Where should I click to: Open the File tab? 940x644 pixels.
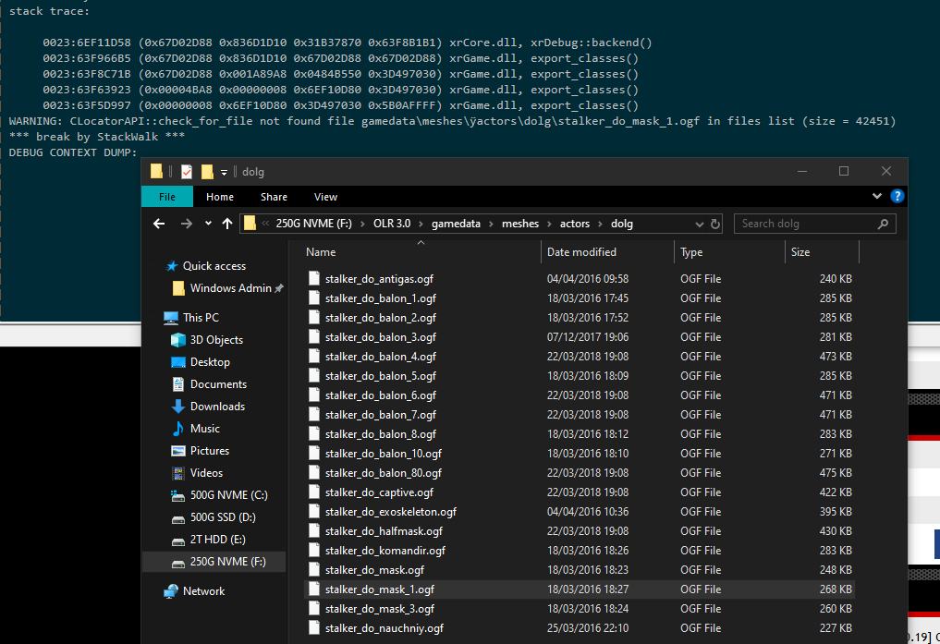tap(167, 197)
